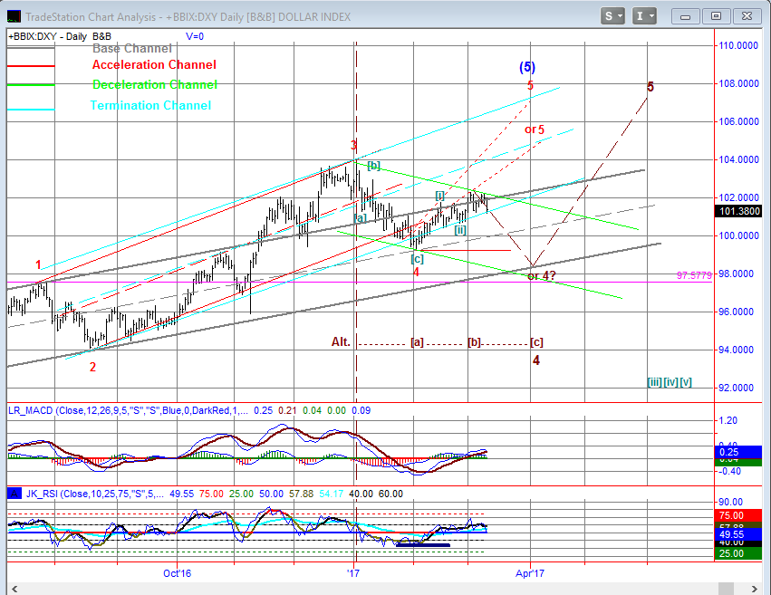This screenshot has height=595, width=771.
Task: Click the red wave 2 label
Action: (92, 367)
